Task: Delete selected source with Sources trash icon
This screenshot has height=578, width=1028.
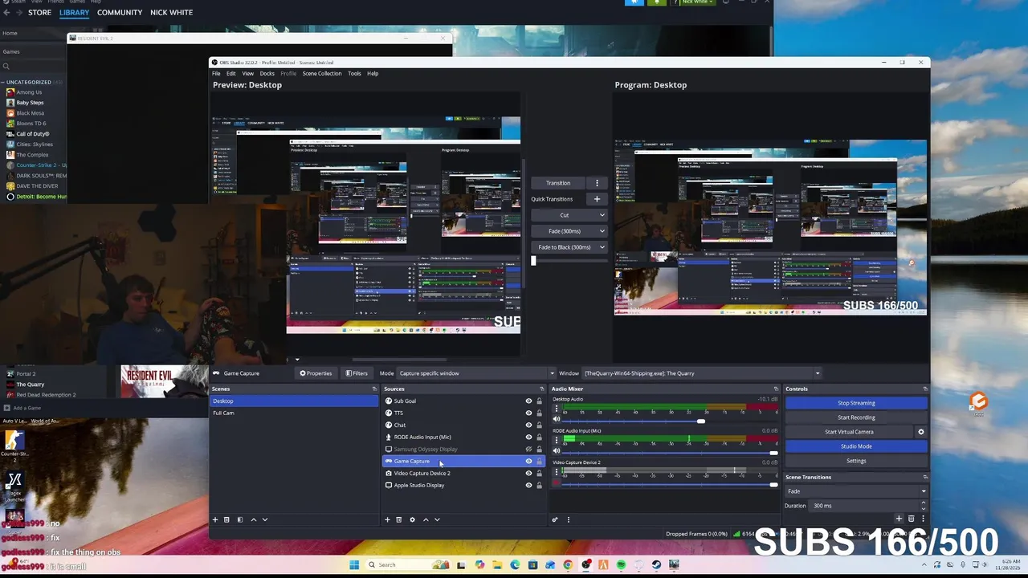Action: pos(398,519)
